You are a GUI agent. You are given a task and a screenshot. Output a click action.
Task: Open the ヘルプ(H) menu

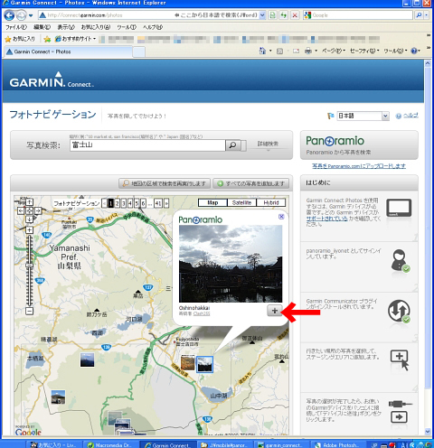coord(153,27)
